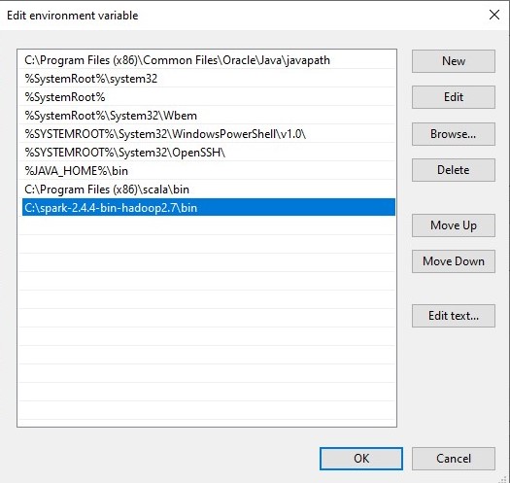Confirm changes with OK
The image size is (510, 483).
[x=361, y=459]
